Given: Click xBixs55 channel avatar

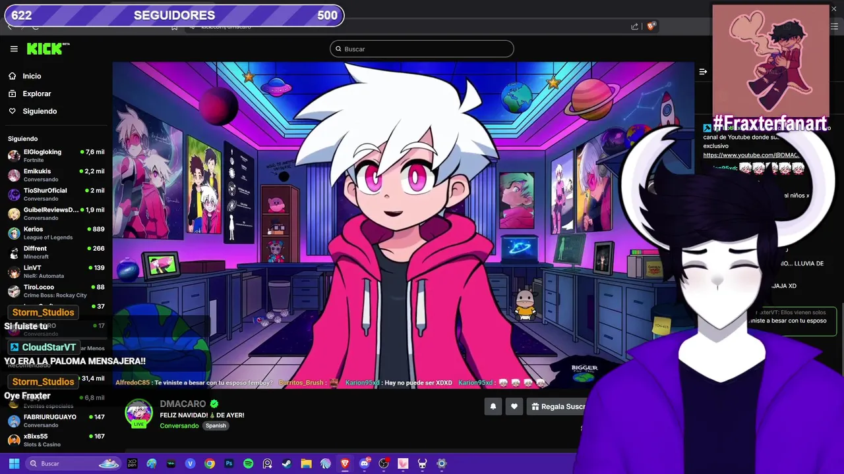Looking at the screenshot, I should (x=14, y=440).
